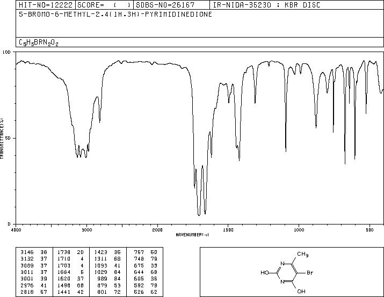The height and width of the screenshot is (297, 384).
Task: Select peak table entry 3146
Action: coord(33,252)
